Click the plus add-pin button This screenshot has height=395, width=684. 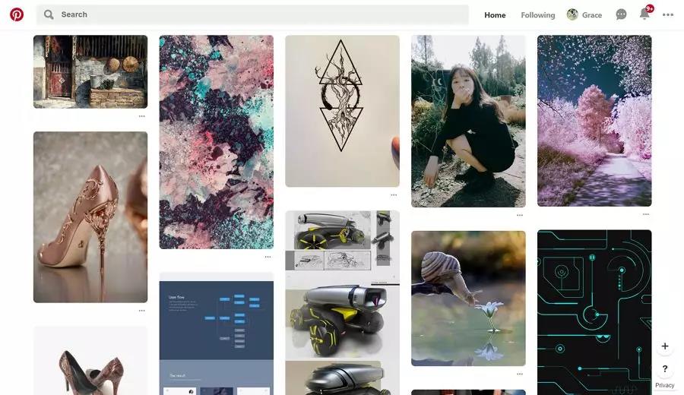pyautogui.click(x=665, y=346)
